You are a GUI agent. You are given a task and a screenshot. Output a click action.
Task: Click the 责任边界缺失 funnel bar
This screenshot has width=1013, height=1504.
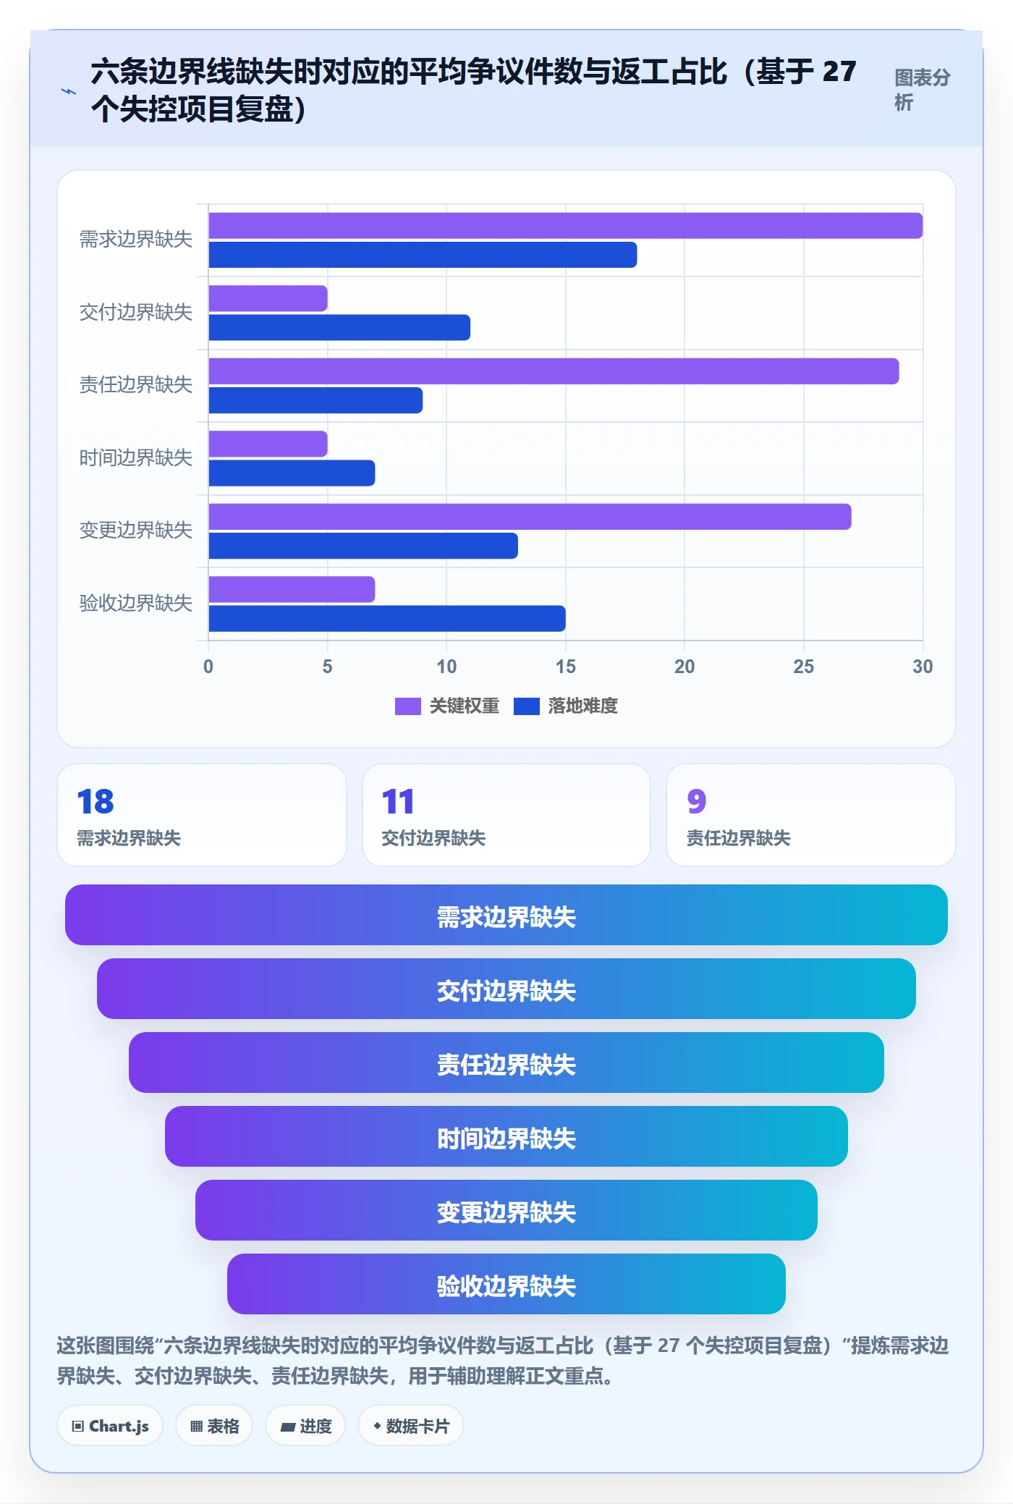click(x=506, y=1062)
